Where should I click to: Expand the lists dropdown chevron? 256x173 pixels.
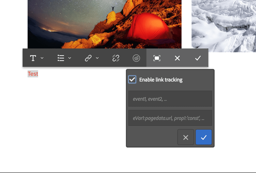click(70, 58)
